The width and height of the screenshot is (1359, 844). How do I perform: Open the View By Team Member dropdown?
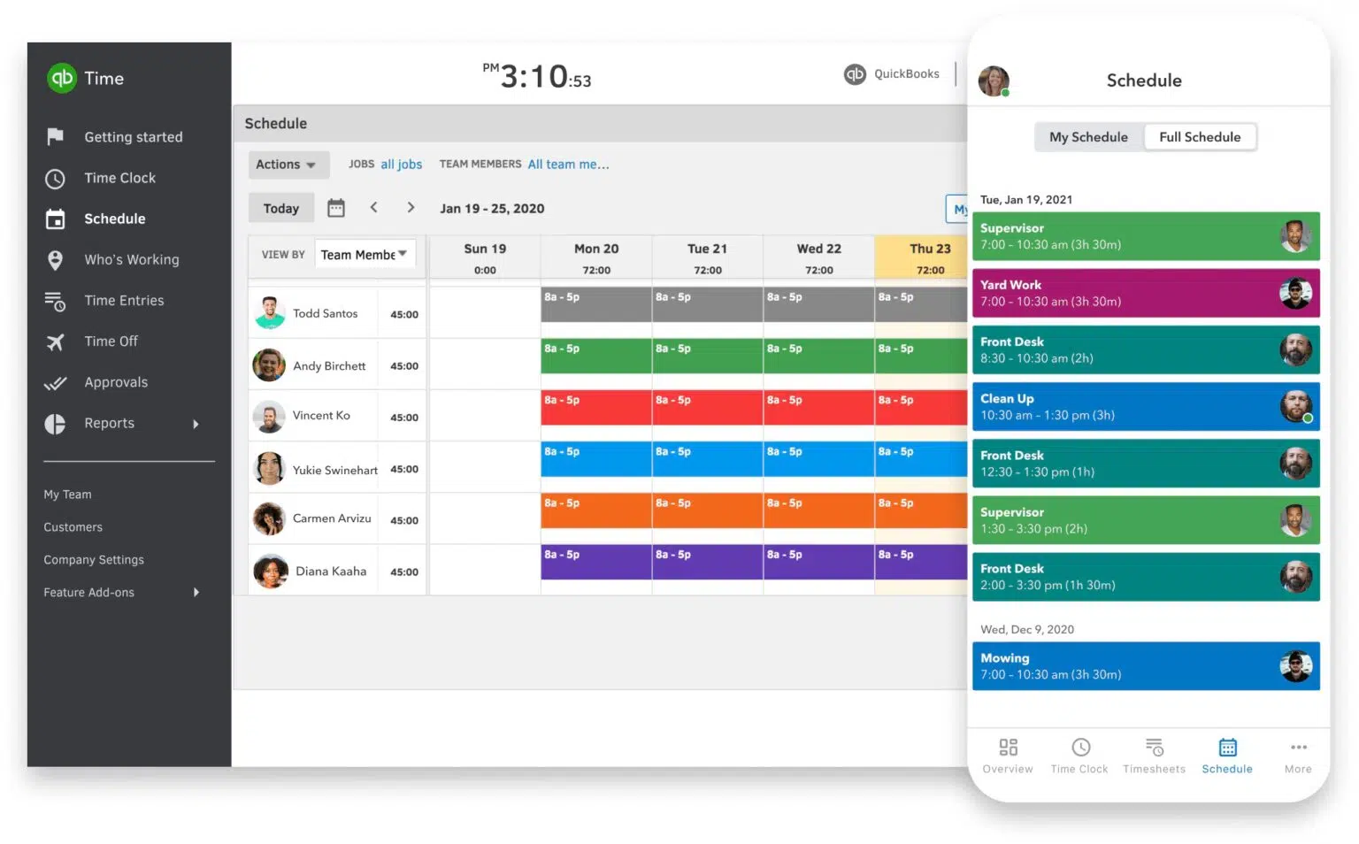(364, 254)
